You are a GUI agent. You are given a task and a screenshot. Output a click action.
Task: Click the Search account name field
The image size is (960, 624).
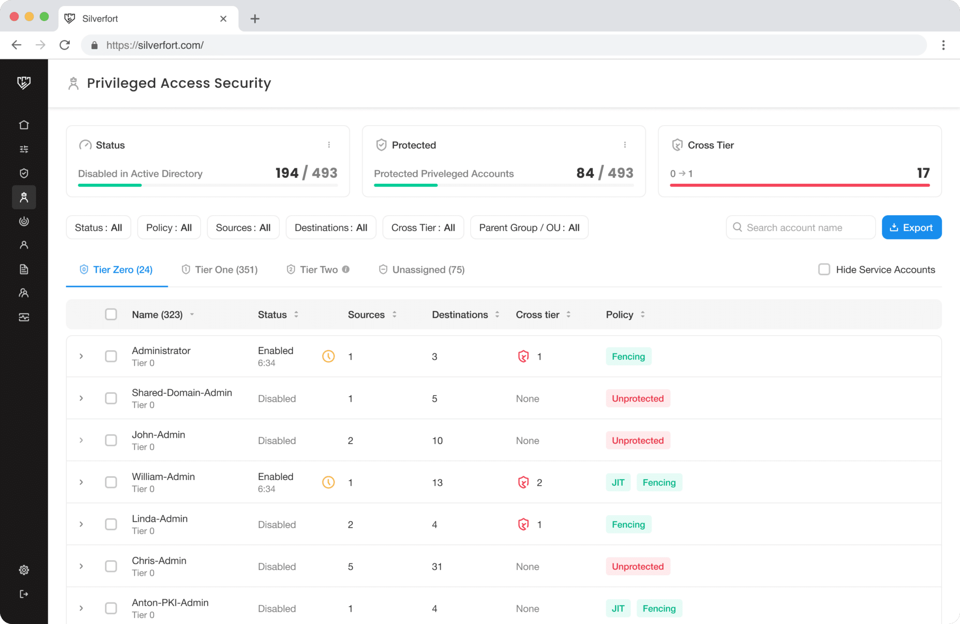coord(802,227)
